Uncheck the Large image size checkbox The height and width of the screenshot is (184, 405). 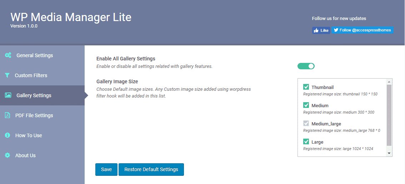tap(306, 141)
